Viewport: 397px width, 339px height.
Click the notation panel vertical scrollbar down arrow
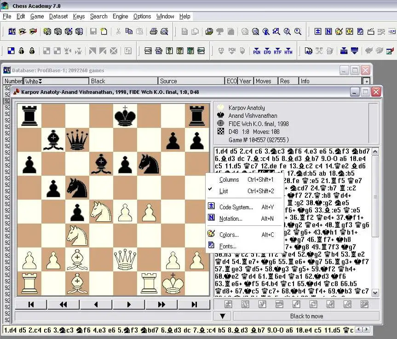pos(375,293)
